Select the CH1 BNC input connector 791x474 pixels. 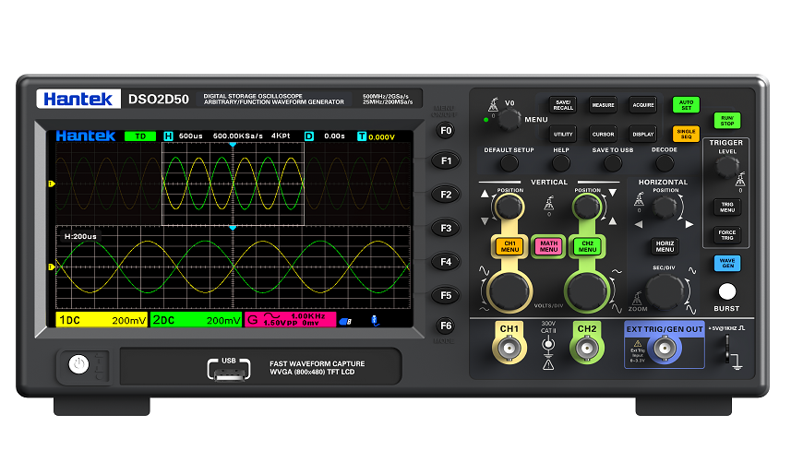coord(509,349)
